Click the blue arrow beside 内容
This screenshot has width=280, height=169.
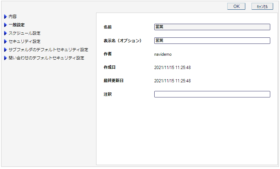tap(5, 17)
